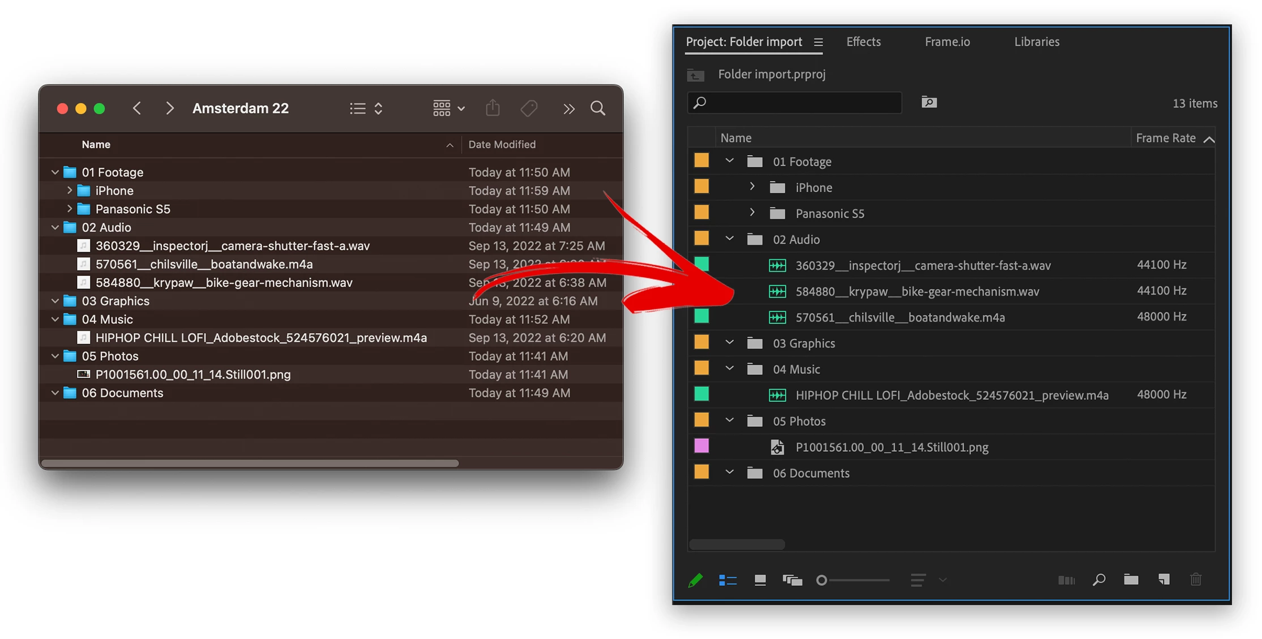Open Find magnifier in project panel footer

pyautogui.click(x=1099, y=580)
